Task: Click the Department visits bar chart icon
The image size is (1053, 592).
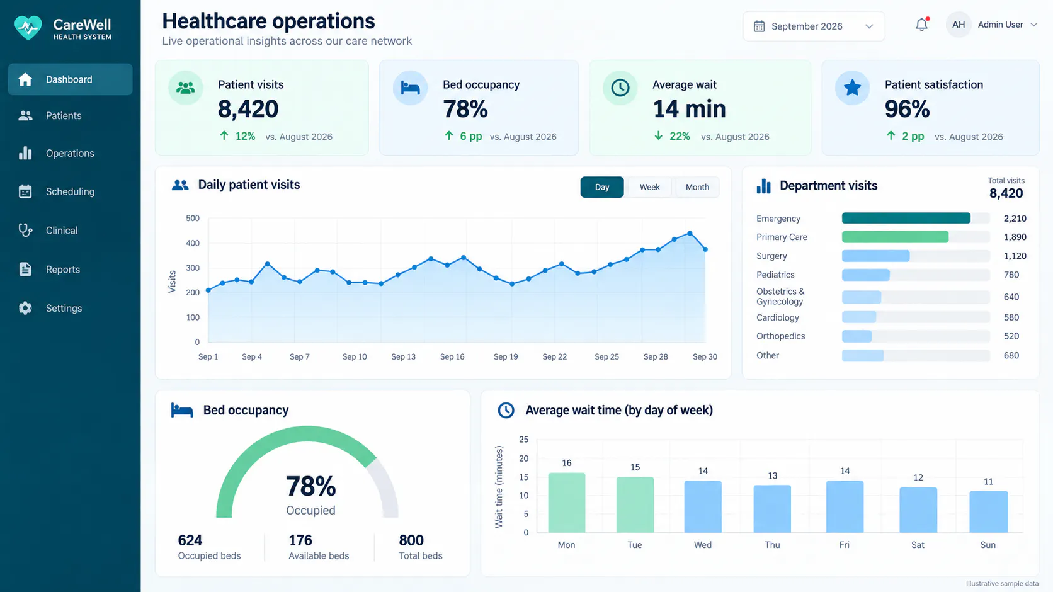Action: click(x=763, y=186)
